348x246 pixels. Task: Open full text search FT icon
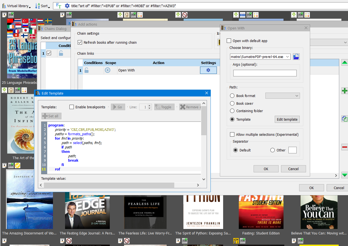58,5
